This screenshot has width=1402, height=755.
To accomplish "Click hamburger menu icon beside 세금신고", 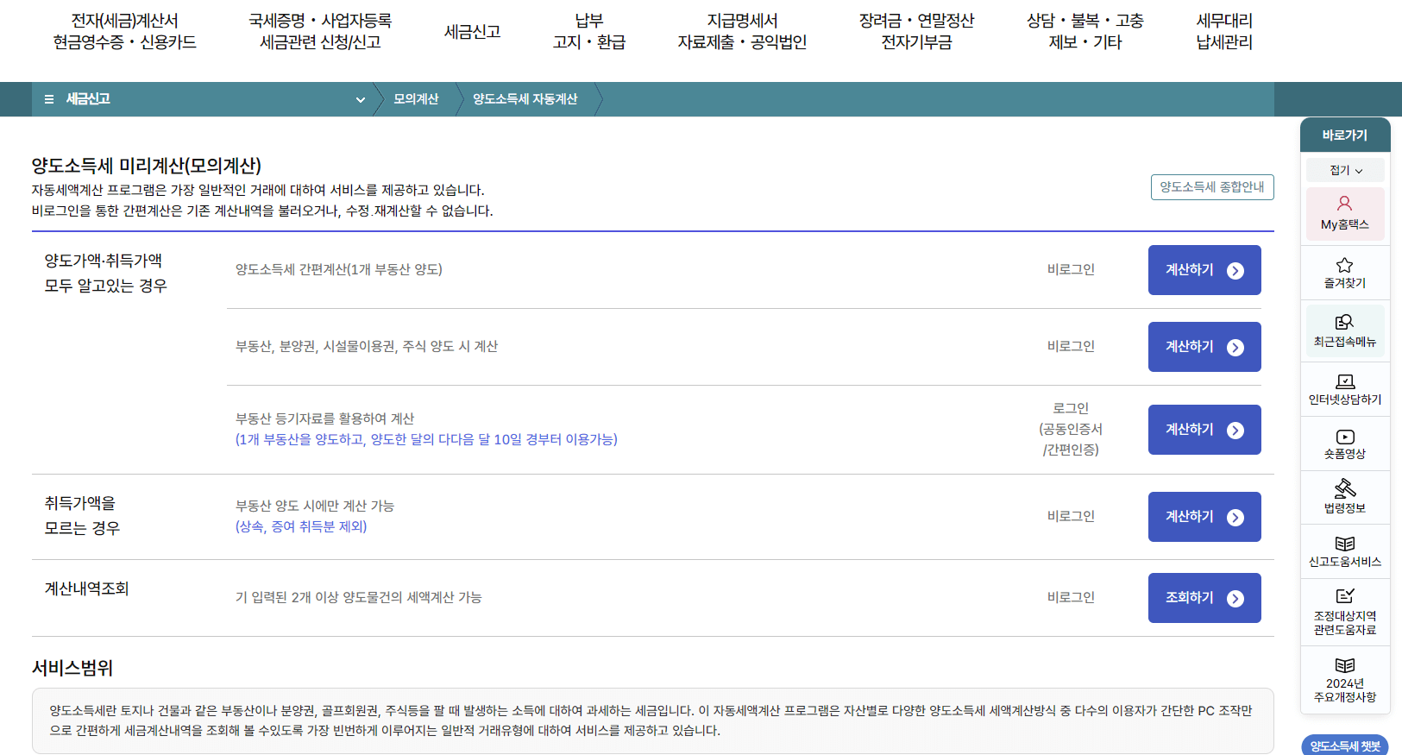I will (x=49, y=99).
